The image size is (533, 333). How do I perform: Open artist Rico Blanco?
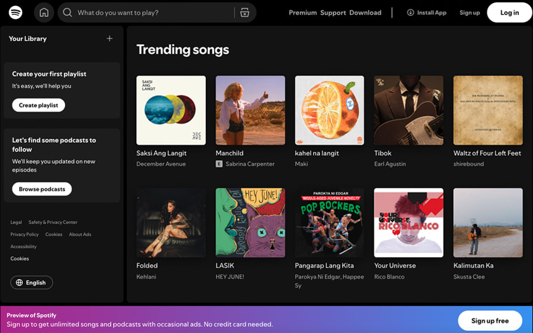tap(389, 277)
